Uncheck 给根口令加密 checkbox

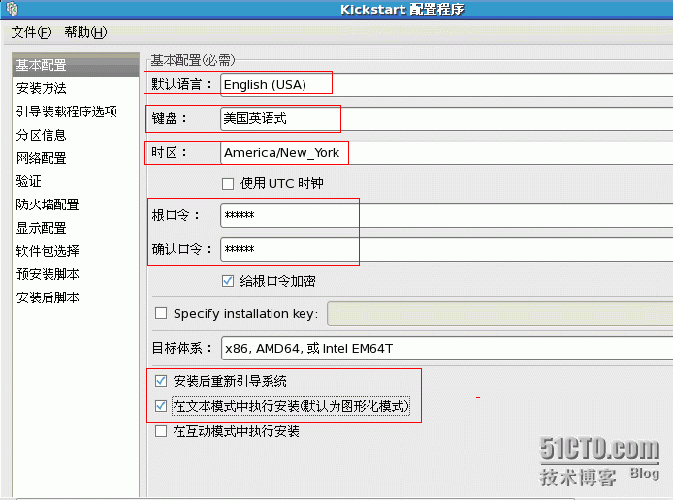pos(228,281)
